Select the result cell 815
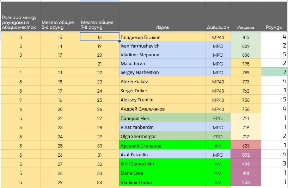This screenshot has width=288, height=188. coord(246,37)
